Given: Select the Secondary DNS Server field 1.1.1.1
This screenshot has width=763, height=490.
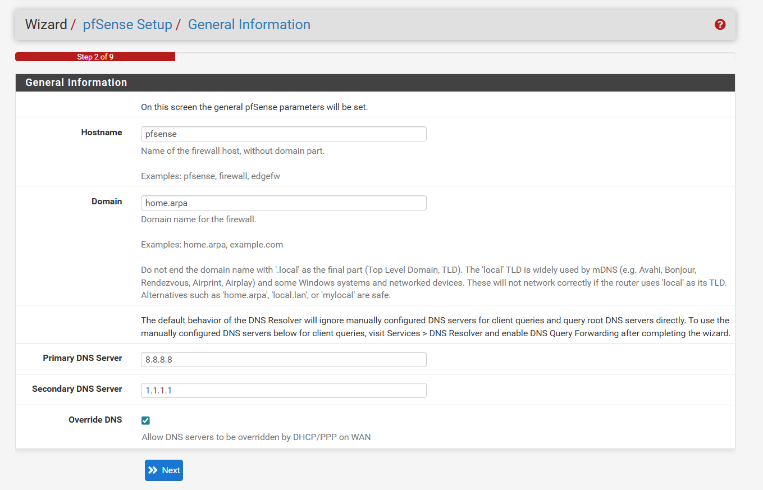Looking at the screenshot, I should [284, 390].
